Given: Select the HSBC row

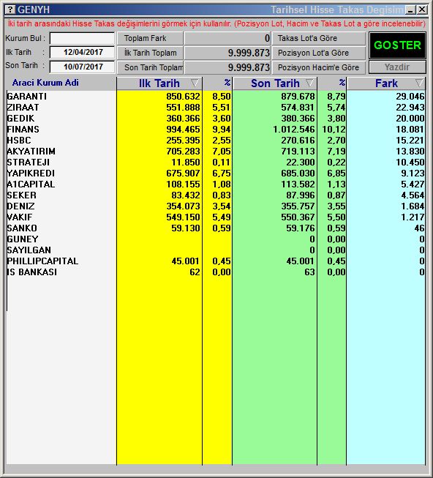Looking at the screenshot, I should click(x=216, y=141).
